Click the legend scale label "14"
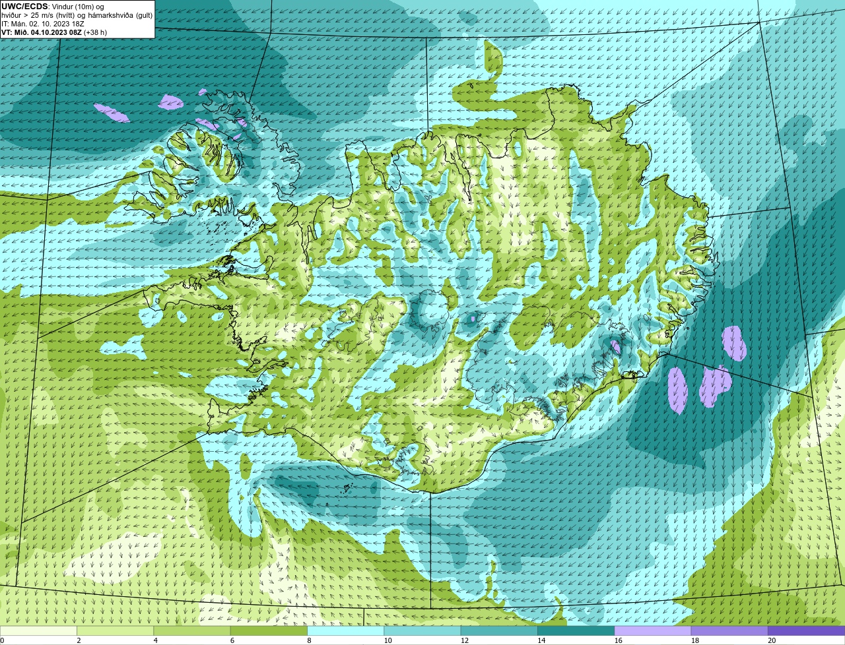The width and height of the screenshot is (845, 645). coord(541,640)
